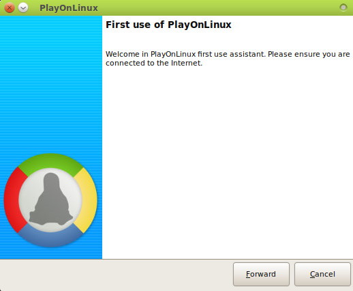Click the gray button bar left of Forward

click(x=116, y=275)
